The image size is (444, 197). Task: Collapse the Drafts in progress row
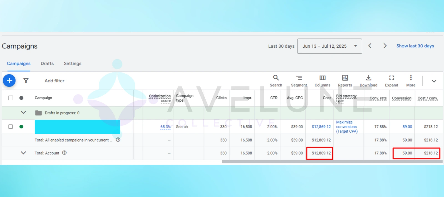coord(24,112)
